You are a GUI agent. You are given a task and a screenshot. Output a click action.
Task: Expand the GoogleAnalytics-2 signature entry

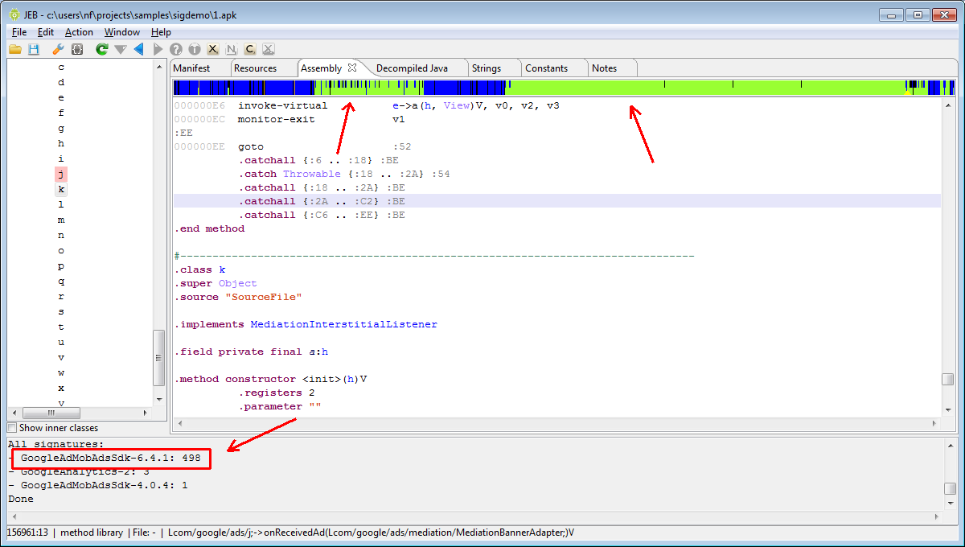point(14,471)
